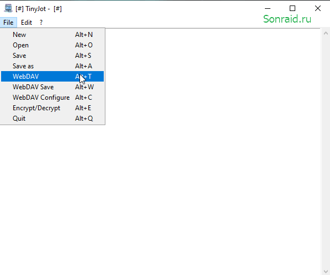The image size is (330, 275).
Task: Close the TinyJot window
Action: pyautogui.click(x=317, y=8)
